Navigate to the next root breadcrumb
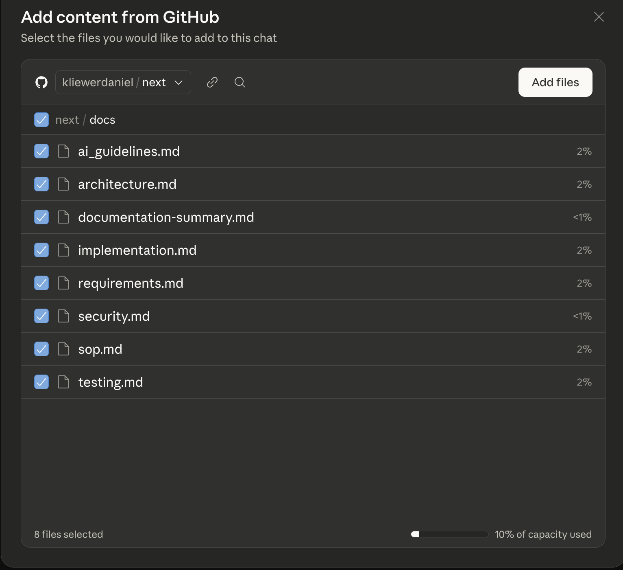This screenshot has height=570, width=623. (x=67, y=120)
